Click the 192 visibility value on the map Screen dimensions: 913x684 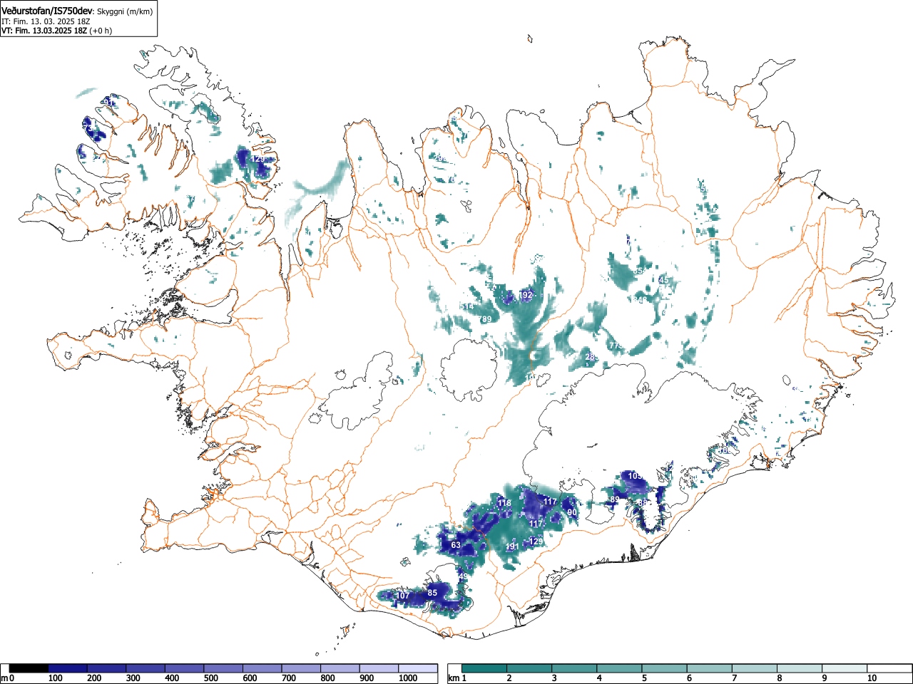pyautogui.click(x=526, y=295)
